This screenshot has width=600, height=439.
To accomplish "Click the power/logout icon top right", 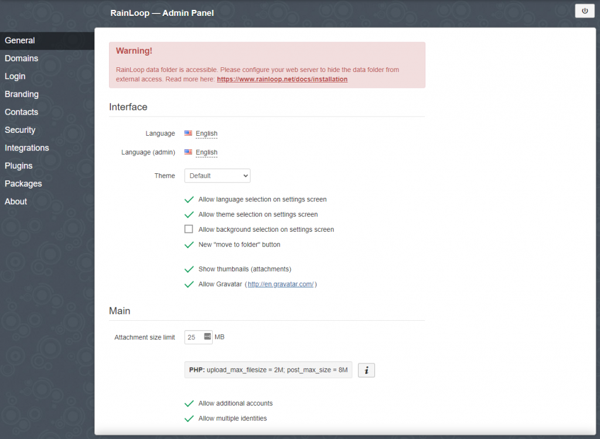I will (x=584, y=11).
